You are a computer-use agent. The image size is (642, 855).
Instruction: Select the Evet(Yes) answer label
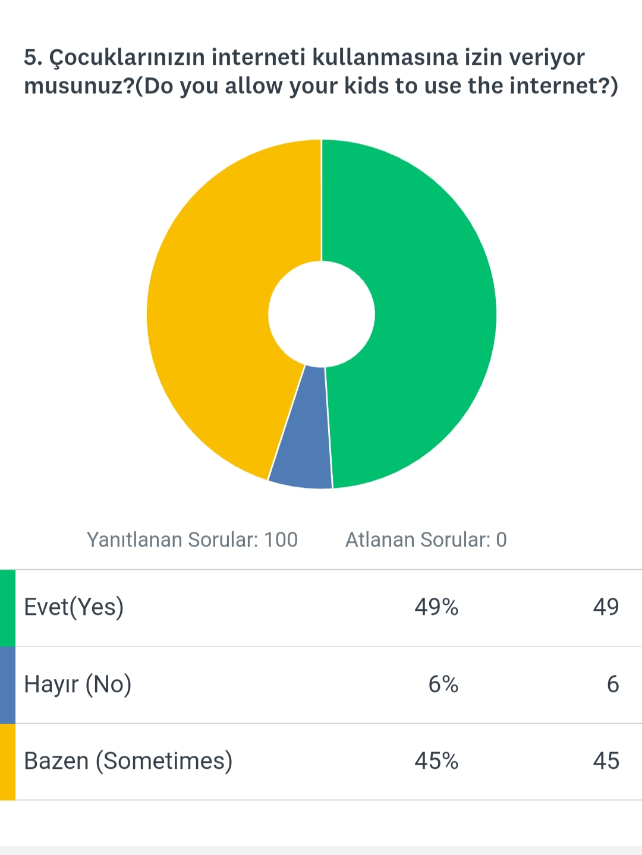coord(74,607)
